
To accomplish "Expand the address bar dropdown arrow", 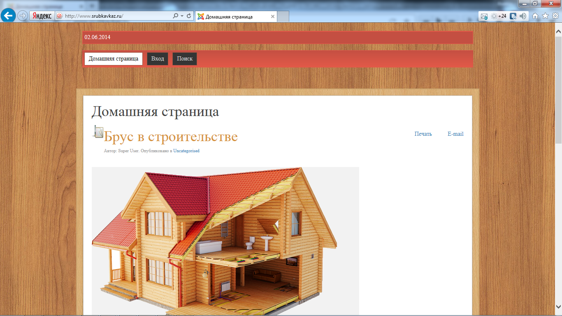I will pyautogui.click(x=182, y=16).
